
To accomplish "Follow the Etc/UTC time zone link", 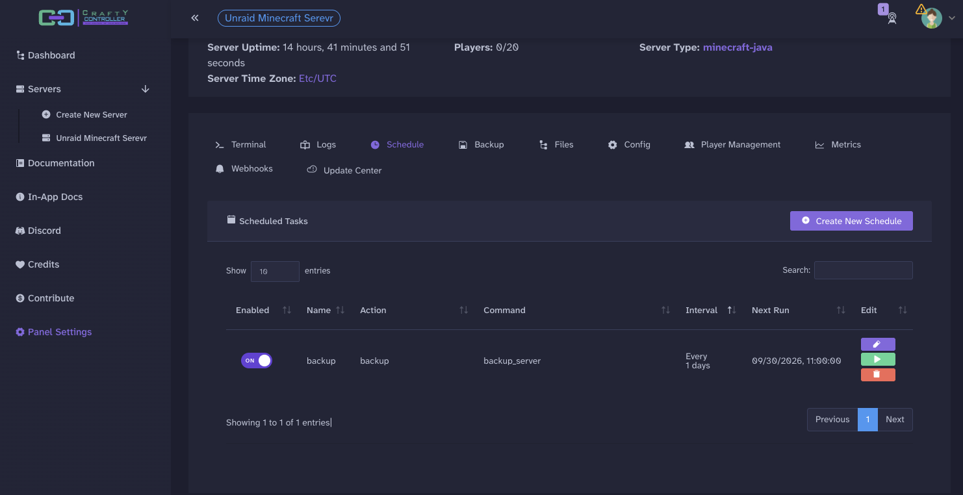I will click(x=318, y=79).
